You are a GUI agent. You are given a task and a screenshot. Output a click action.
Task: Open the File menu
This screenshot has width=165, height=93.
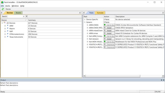[2, 6]
